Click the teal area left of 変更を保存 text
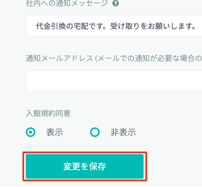Screen dimensions: 202x187 43,167
